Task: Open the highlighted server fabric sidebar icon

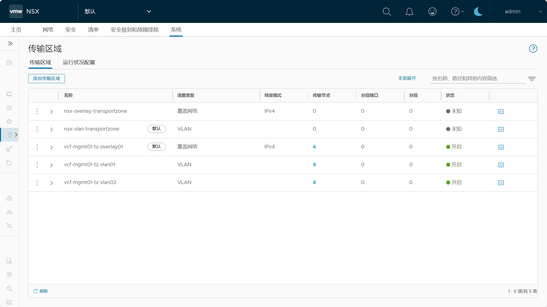Action: [x=10, y=135]
